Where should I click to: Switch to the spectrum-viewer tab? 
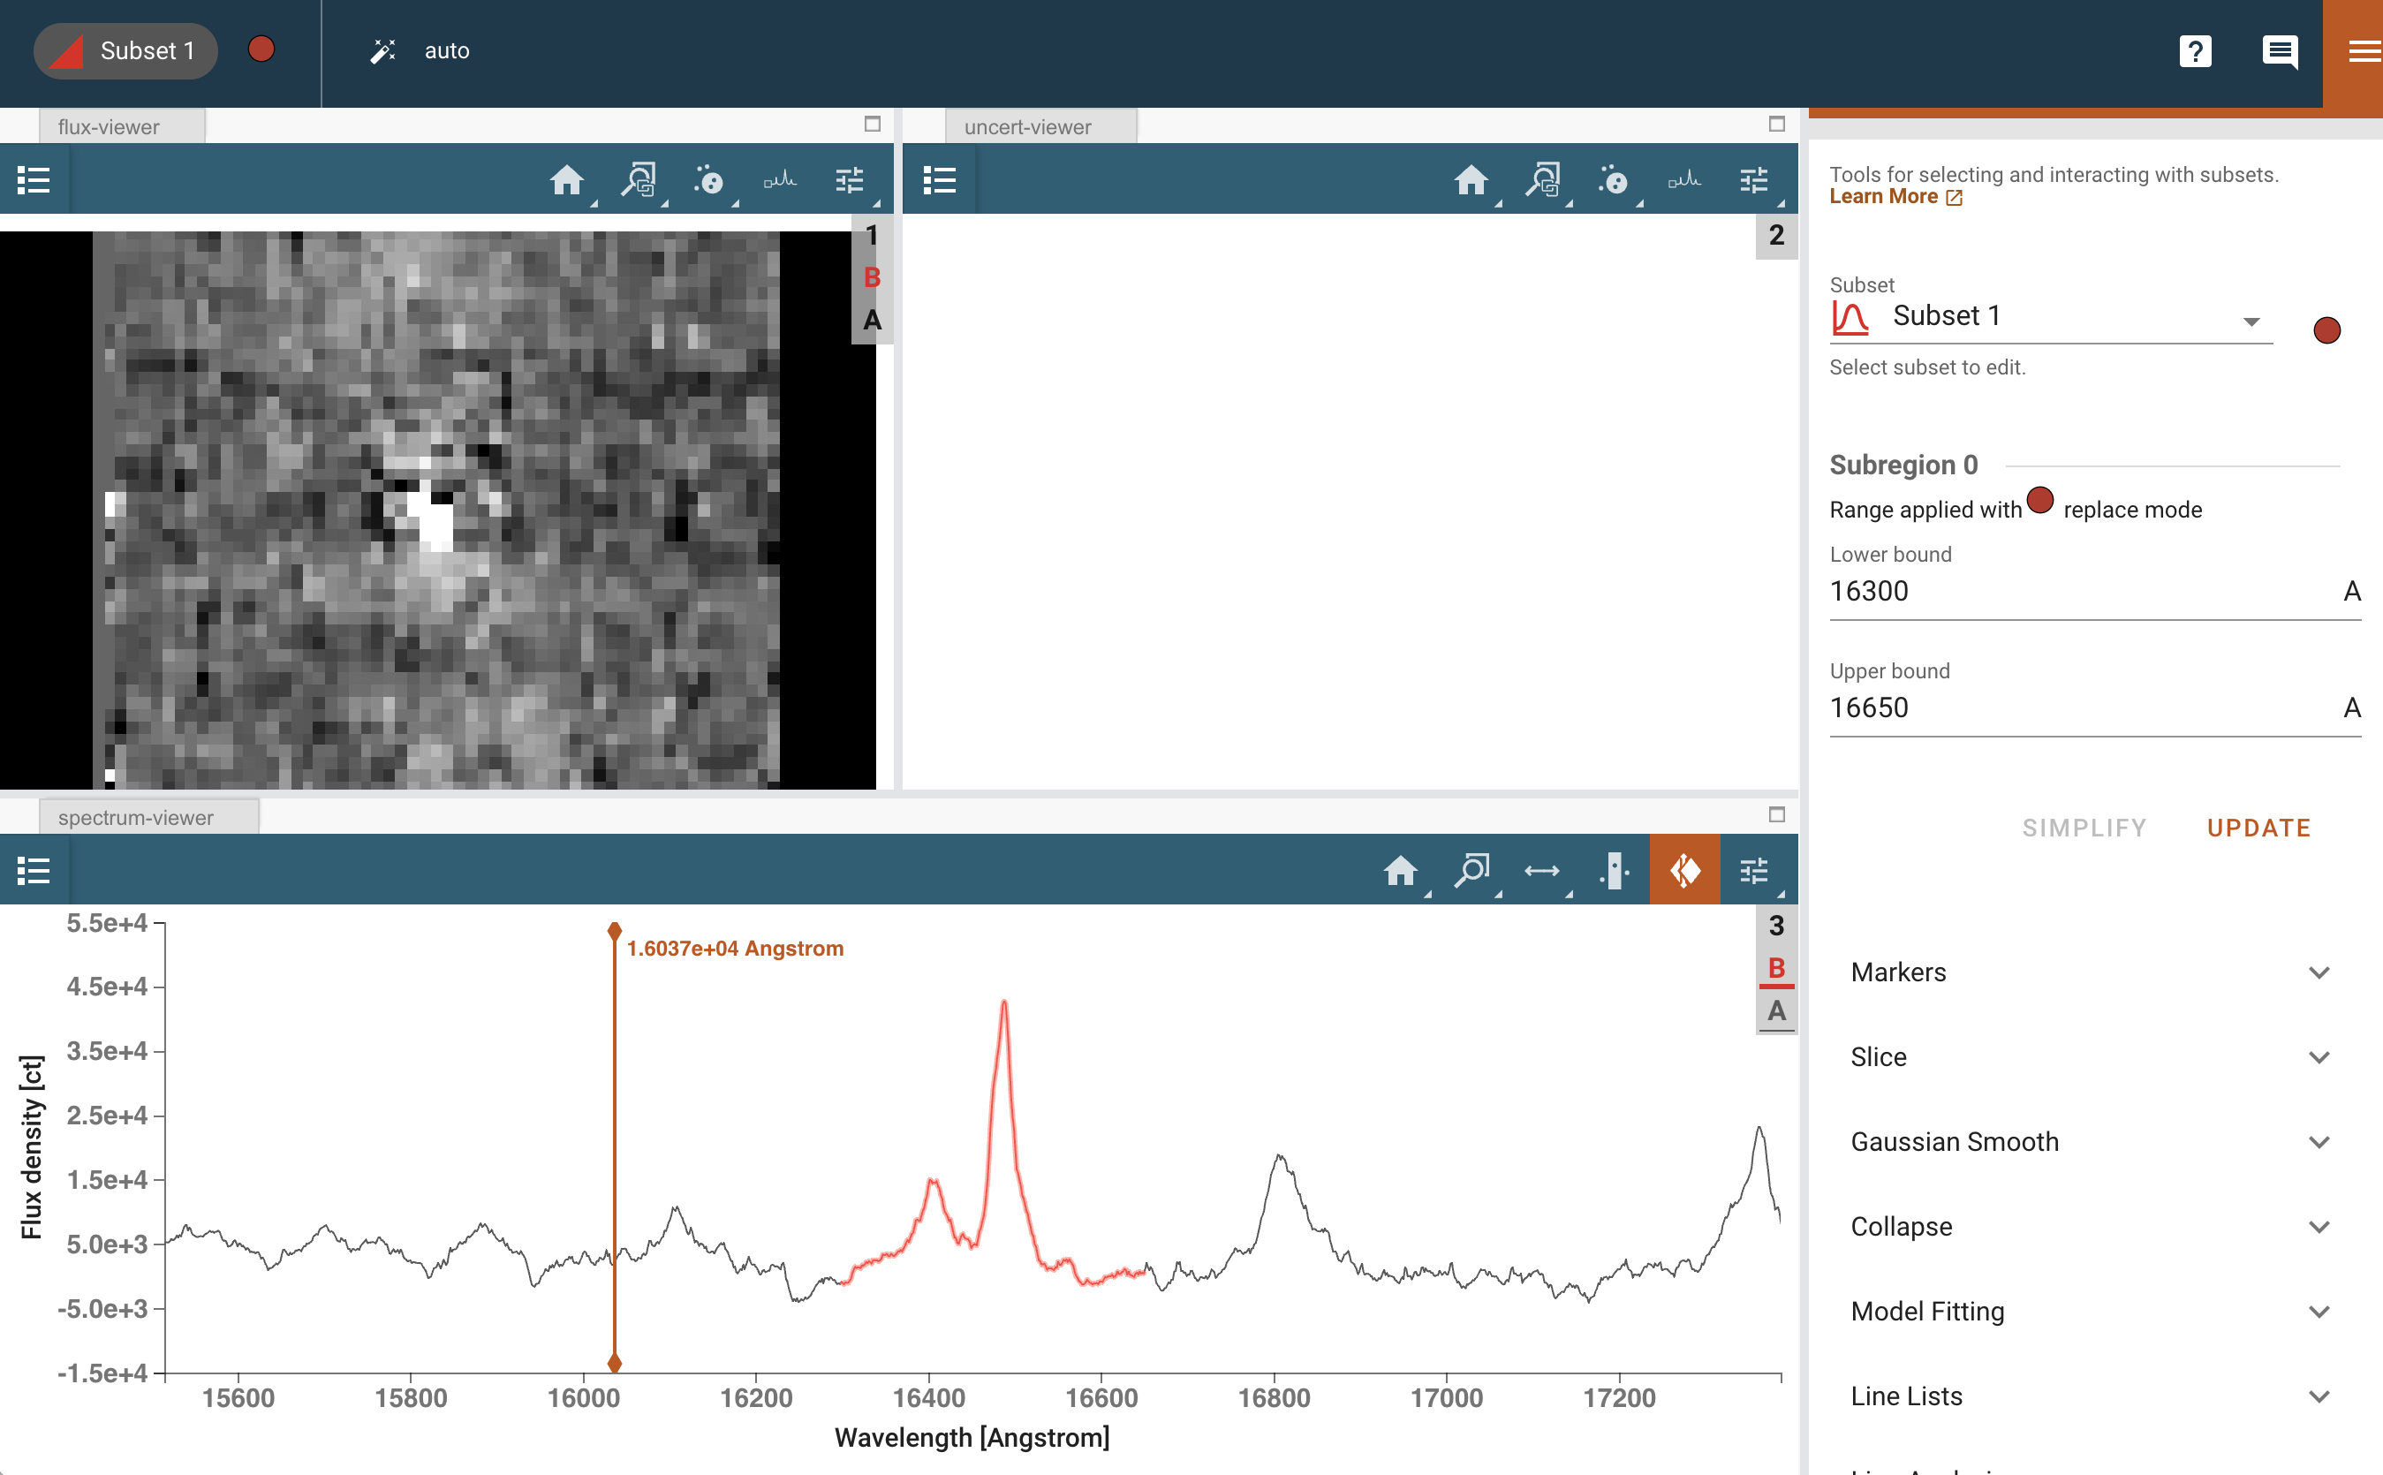(x=136, y=818)
